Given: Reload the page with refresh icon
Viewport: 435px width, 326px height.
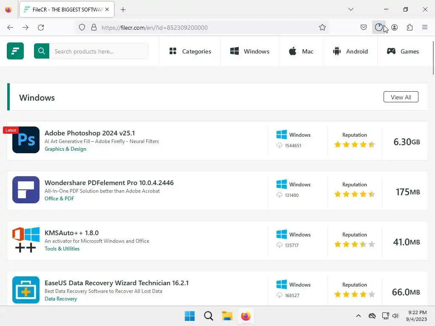Looking at the screenshot, I should (41, 28).
